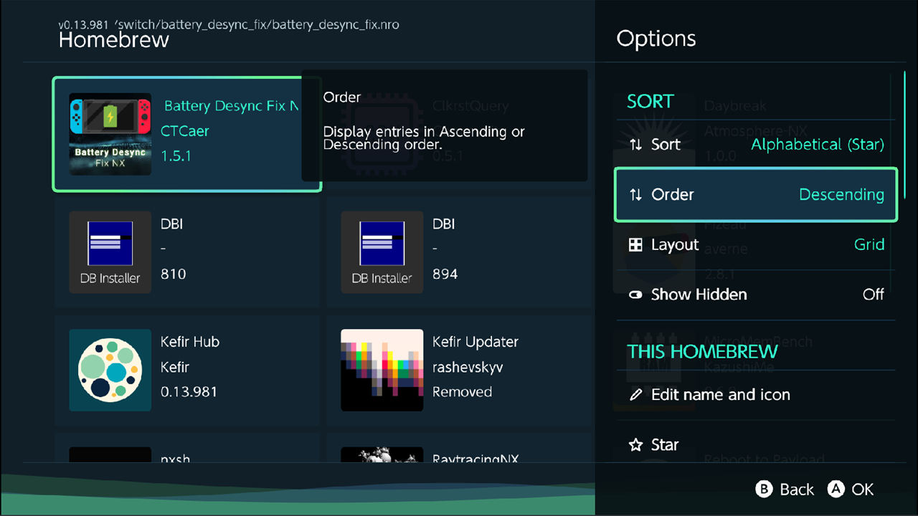This screenshot has height=516, width=918.
Task: Click the CTCaer author label
Action: [x=185, y=131]
